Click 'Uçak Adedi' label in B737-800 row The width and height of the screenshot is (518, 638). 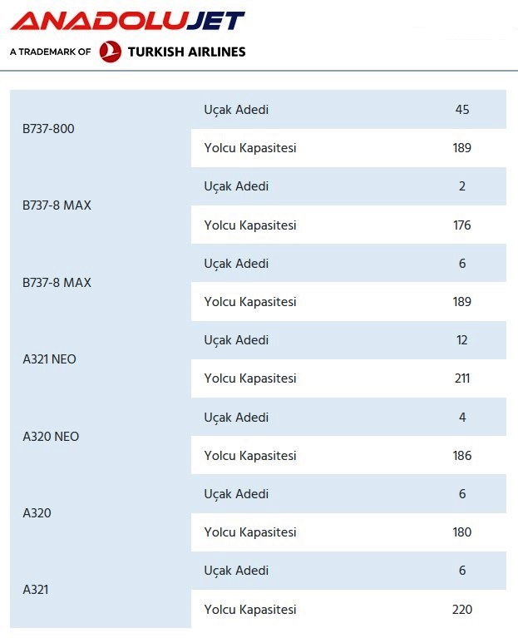pyautogui.click(x=236, y=110)
